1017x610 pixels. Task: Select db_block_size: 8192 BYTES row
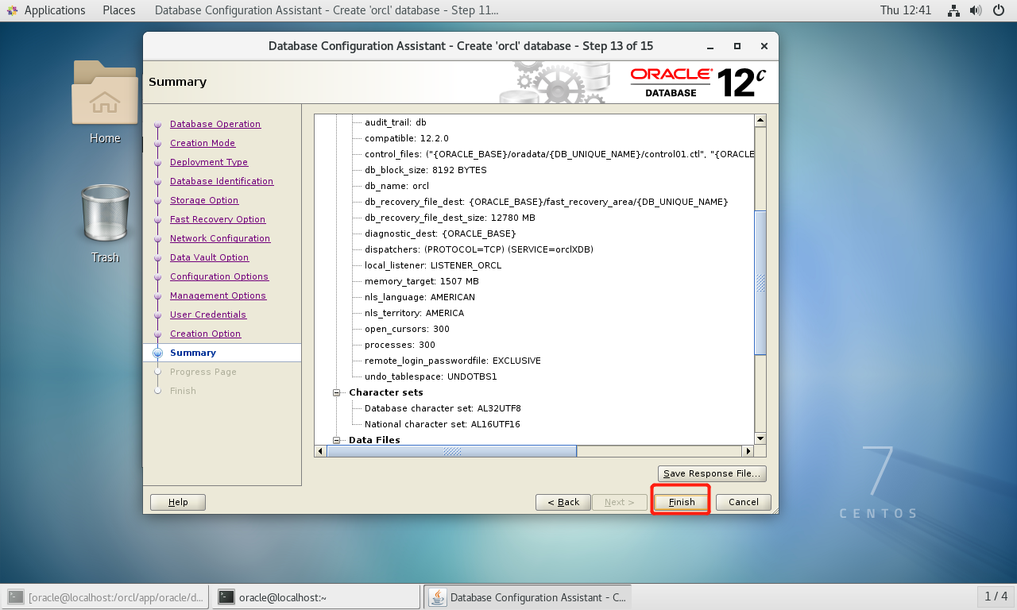(x=426, y=170)
